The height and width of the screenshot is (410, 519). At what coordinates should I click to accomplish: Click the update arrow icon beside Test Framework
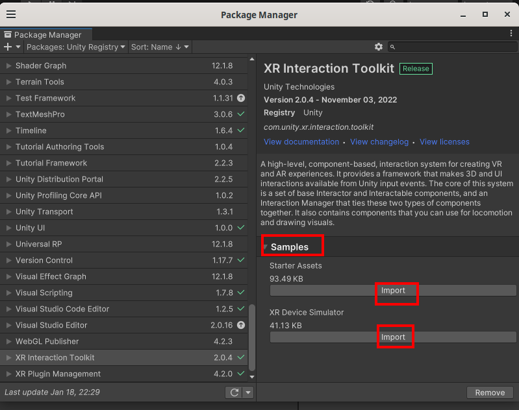click(241, 98)
